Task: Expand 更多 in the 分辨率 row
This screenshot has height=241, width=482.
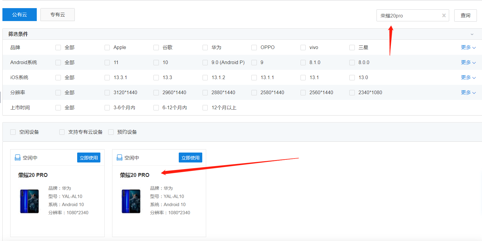Action: click(x=468, y=92)
